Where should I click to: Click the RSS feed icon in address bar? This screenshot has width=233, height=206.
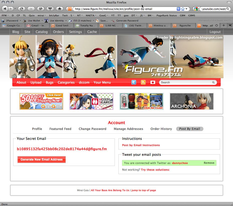[x=178, y=9]
